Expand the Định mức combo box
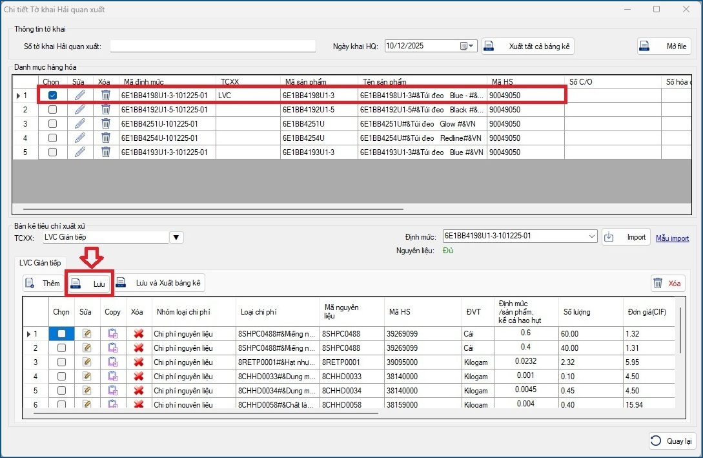 coord(592,237)
